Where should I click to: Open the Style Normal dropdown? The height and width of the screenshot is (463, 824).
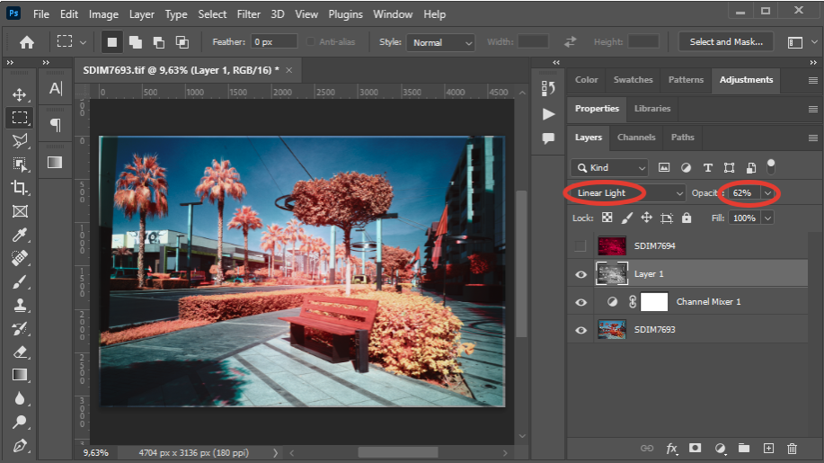pyautogui.click(x=440, y=42)
